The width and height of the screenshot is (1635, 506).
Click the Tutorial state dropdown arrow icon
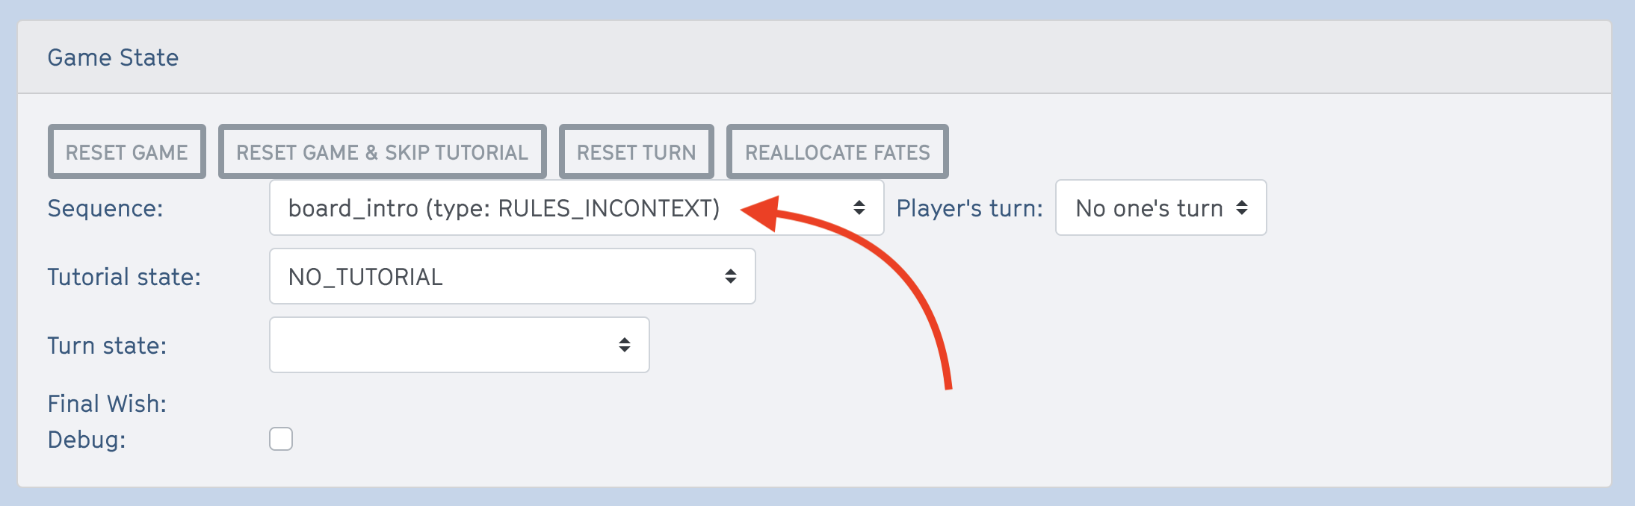[x=731, y=276]
